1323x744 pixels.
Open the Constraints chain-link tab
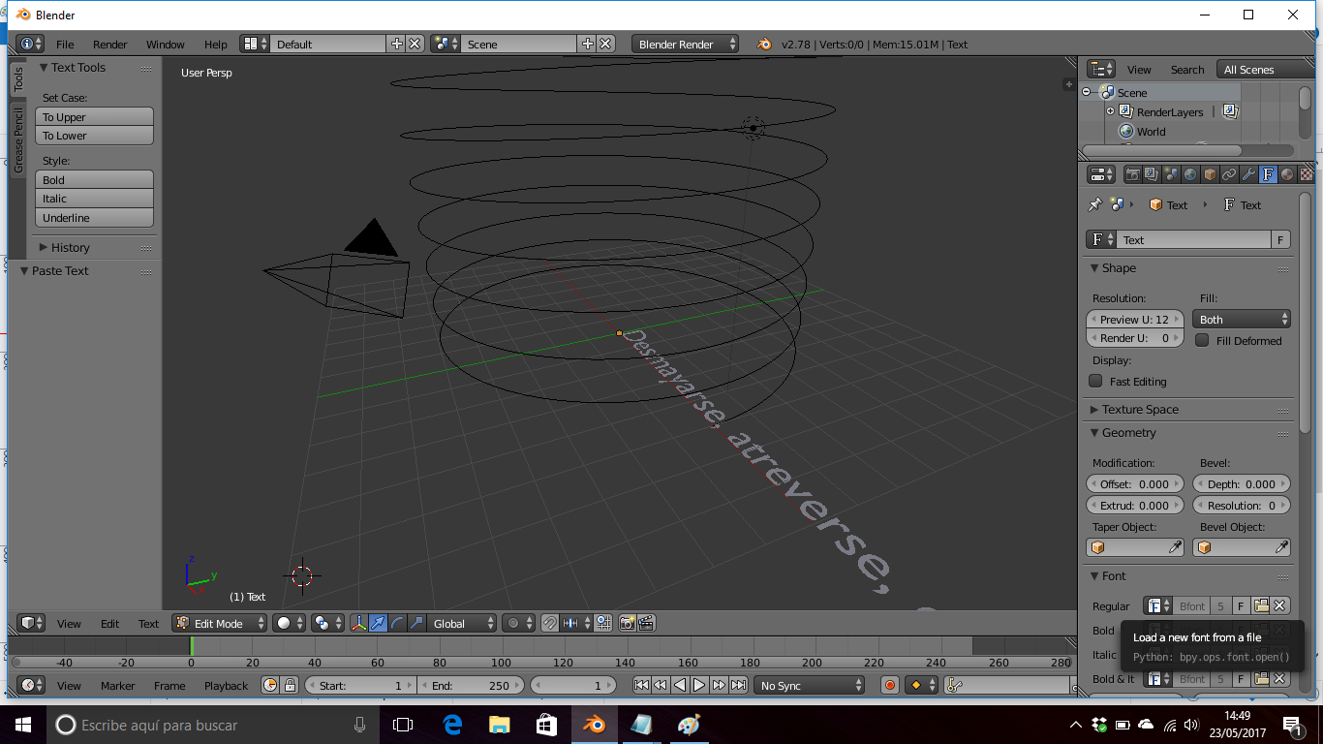(x=1229, y=174)
